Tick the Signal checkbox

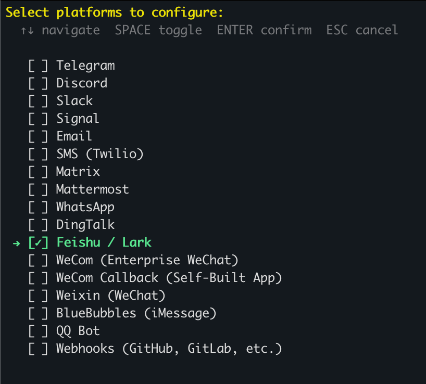click(x=39, y=119)
